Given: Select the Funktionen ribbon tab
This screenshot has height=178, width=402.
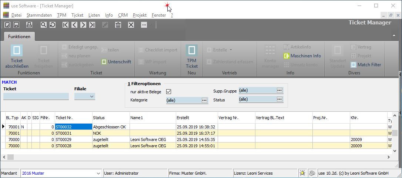Looking at the screenshot, I should [x=19, y=36].
